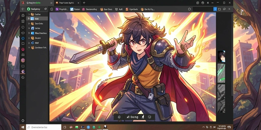
Task: Expand the last tree item chevron
Action: pyautogui.click(x=29, y=47)
